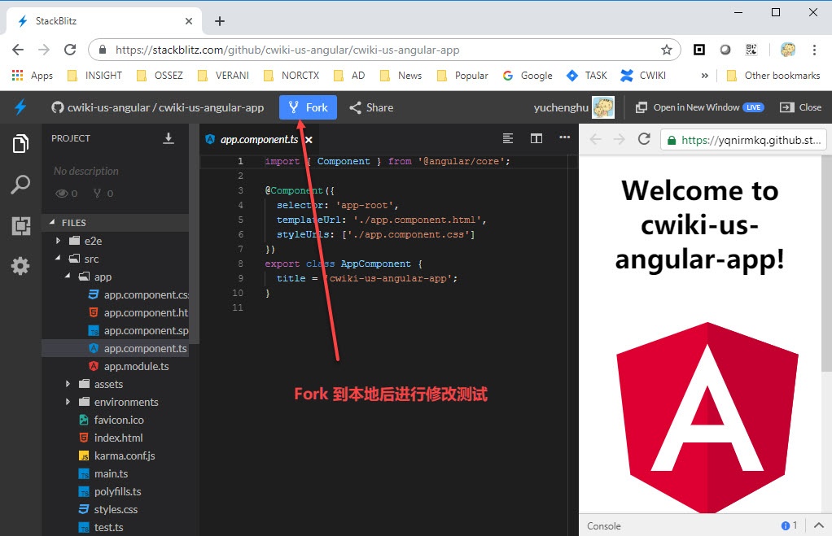Expand the e2e folder
The width and height of the screenshot is (832, 536).
coord(58,241)
